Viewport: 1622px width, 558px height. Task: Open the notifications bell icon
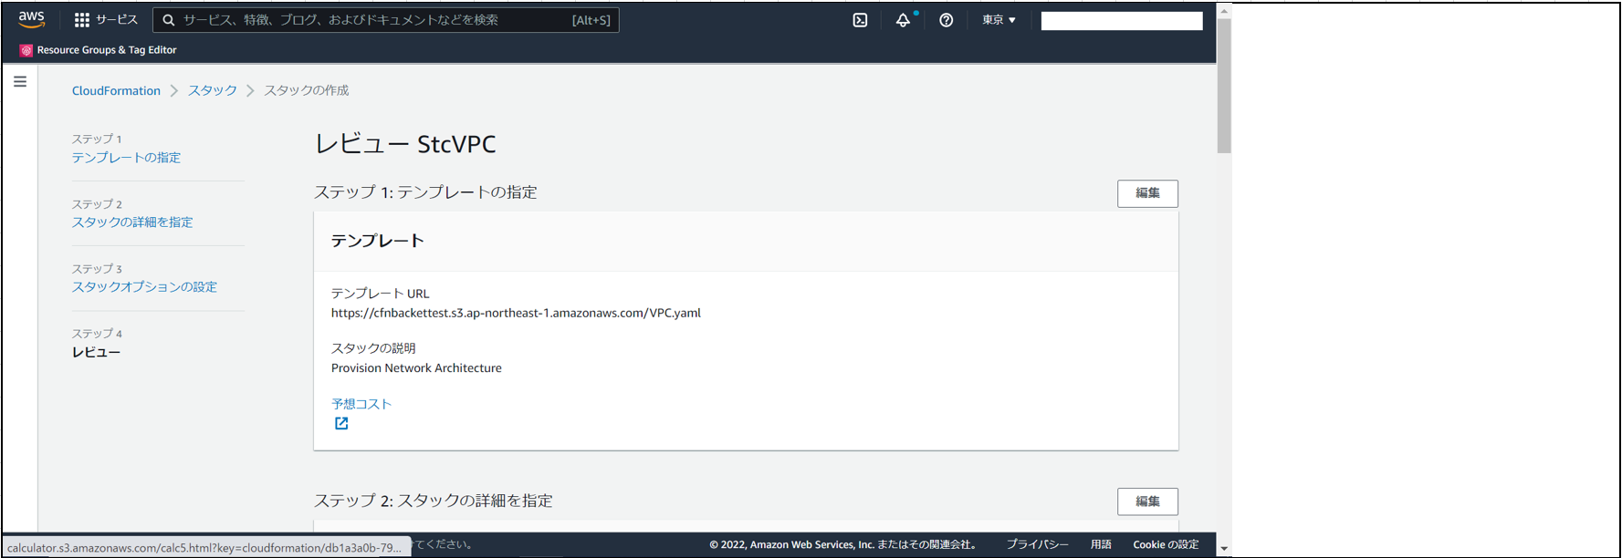click(x=903, y=20)
